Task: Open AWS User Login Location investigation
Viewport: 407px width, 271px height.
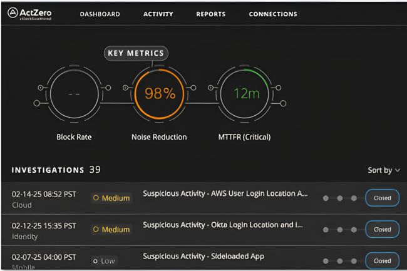Action: pos(225,193)
